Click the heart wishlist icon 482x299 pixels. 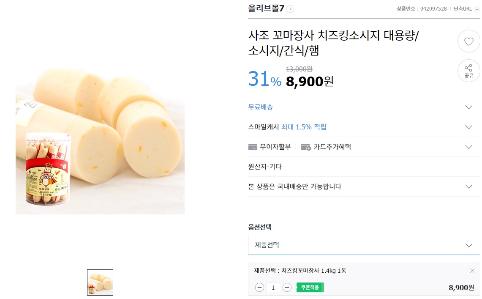[468, 41]
